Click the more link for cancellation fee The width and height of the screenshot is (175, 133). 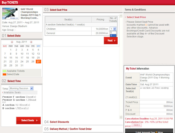click(137, 125)
